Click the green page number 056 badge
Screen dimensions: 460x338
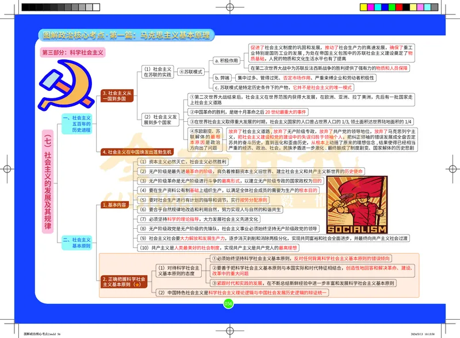(228, 304)
